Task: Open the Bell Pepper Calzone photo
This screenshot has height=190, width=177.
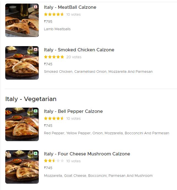Action: tap(22, 125)
